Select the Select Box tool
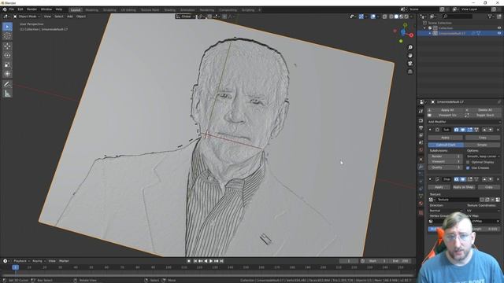The width and height of the screenshot is (504, 283). click(7, 27)
